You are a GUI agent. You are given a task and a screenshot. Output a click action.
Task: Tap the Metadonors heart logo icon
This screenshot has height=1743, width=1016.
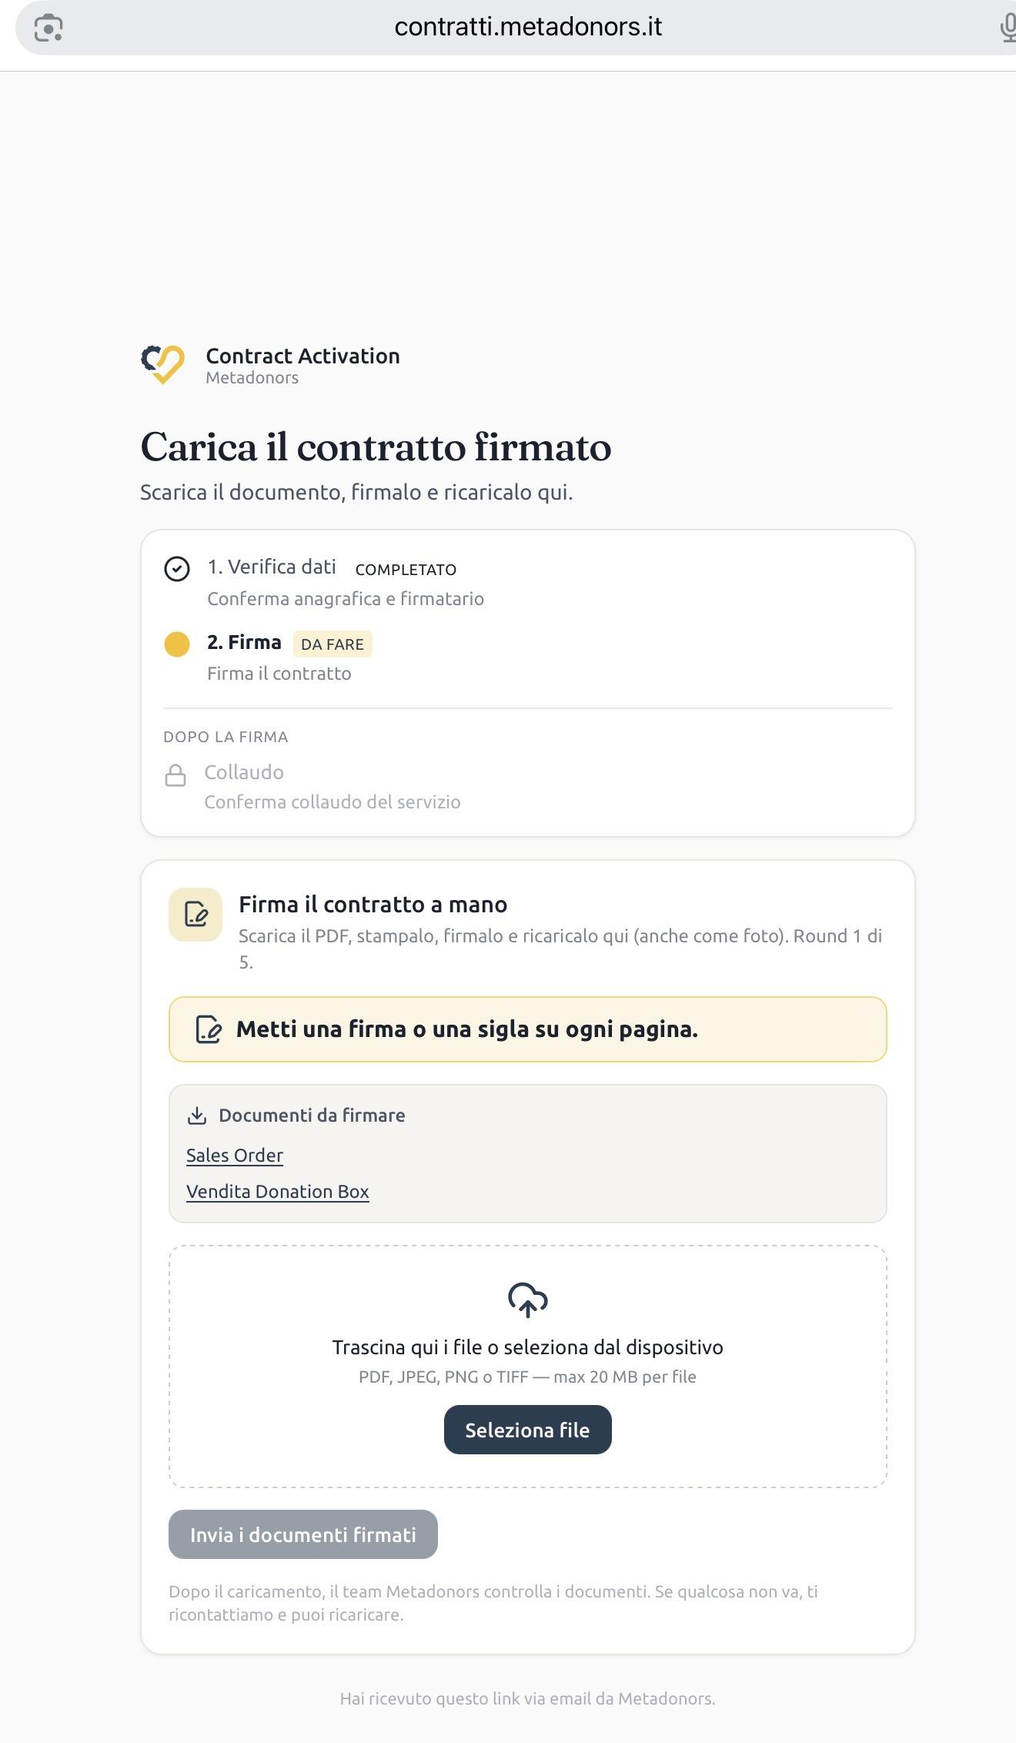tap(162, 365)
